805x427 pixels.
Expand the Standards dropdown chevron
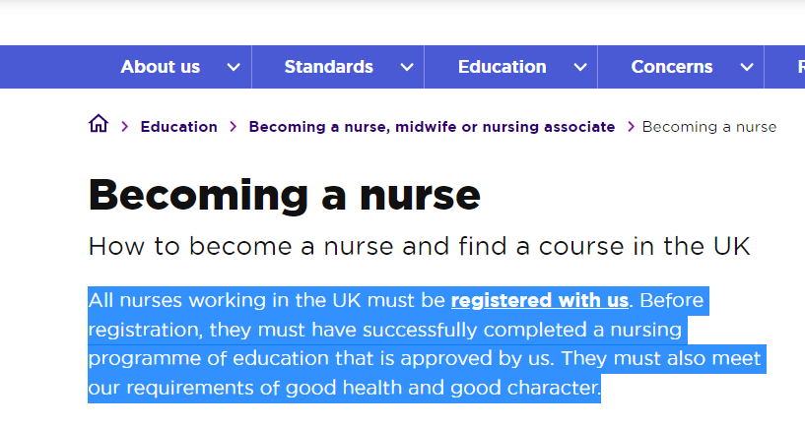[407, 67]
